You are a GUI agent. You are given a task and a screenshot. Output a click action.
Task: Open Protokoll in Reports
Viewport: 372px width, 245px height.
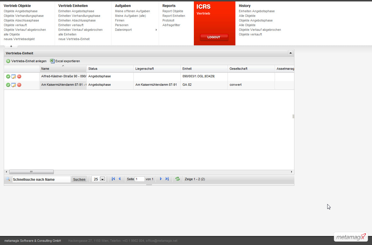point(168,20)
